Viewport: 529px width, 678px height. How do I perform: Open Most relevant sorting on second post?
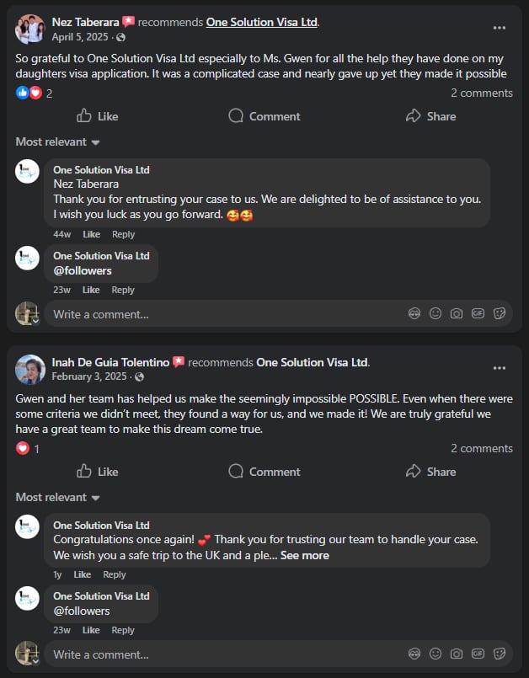(57, 498)
